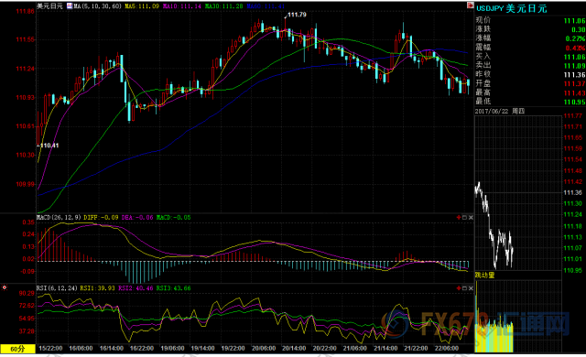The image size is (586, 357).
Task: Maximize the RSI indicator panel
Action: click(464, 288)
